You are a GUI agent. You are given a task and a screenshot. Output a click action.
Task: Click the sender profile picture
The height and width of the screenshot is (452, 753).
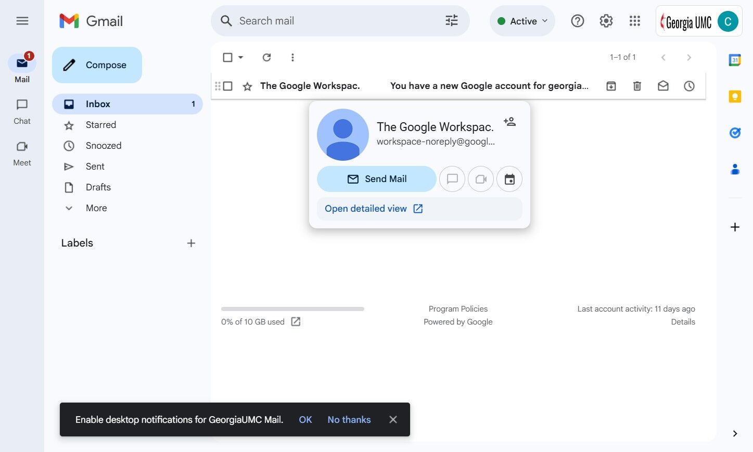[x=343, y=135]
